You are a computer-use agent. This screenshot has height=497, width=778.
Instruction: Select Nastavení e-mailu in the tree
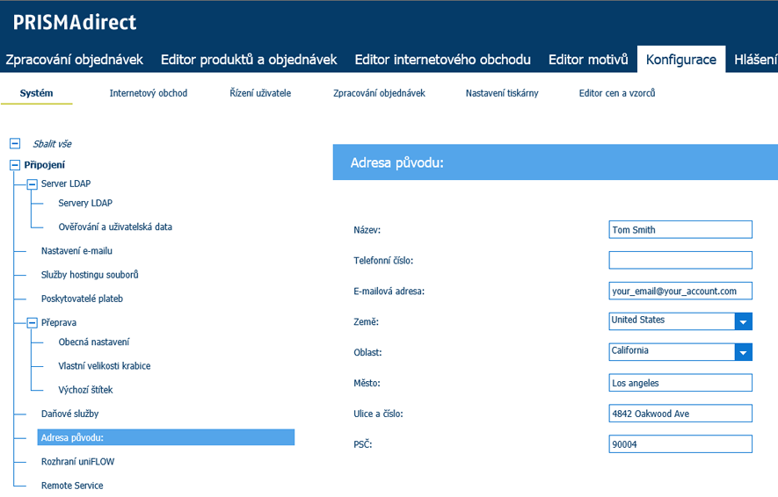coord(76,250)
